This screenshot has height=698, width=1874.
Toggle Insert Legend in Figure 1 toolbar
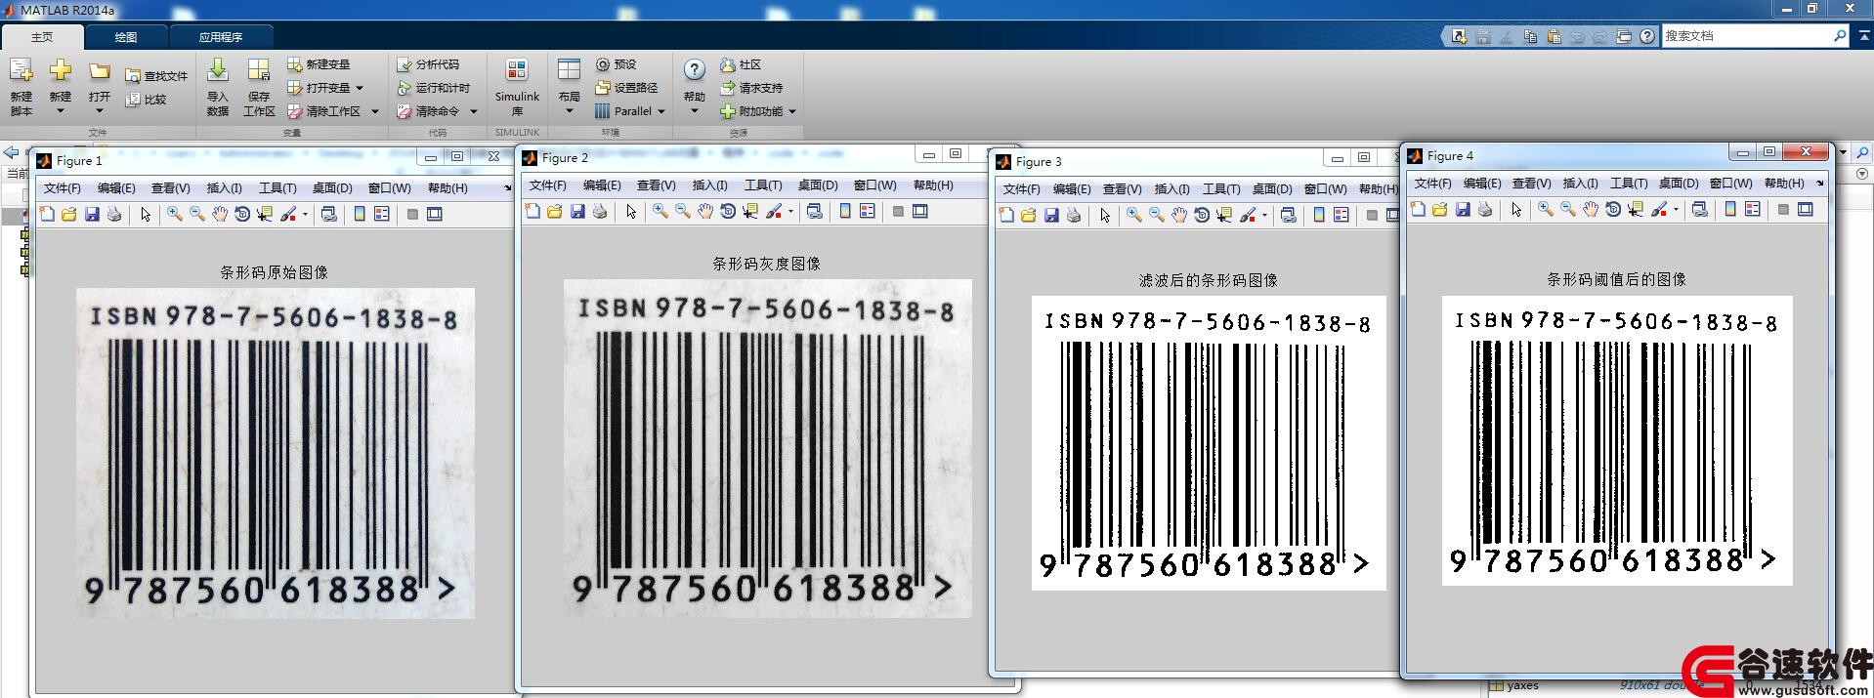(382, 214)
